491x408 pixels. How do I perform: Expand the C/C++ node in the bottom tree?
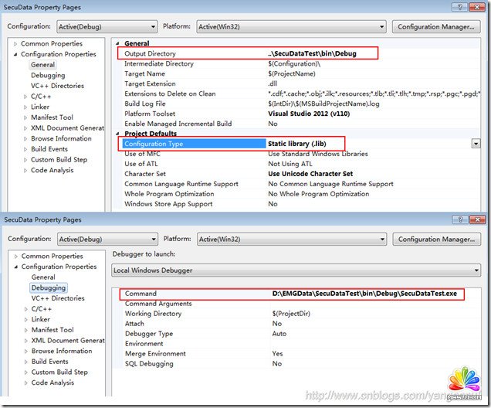25,308
